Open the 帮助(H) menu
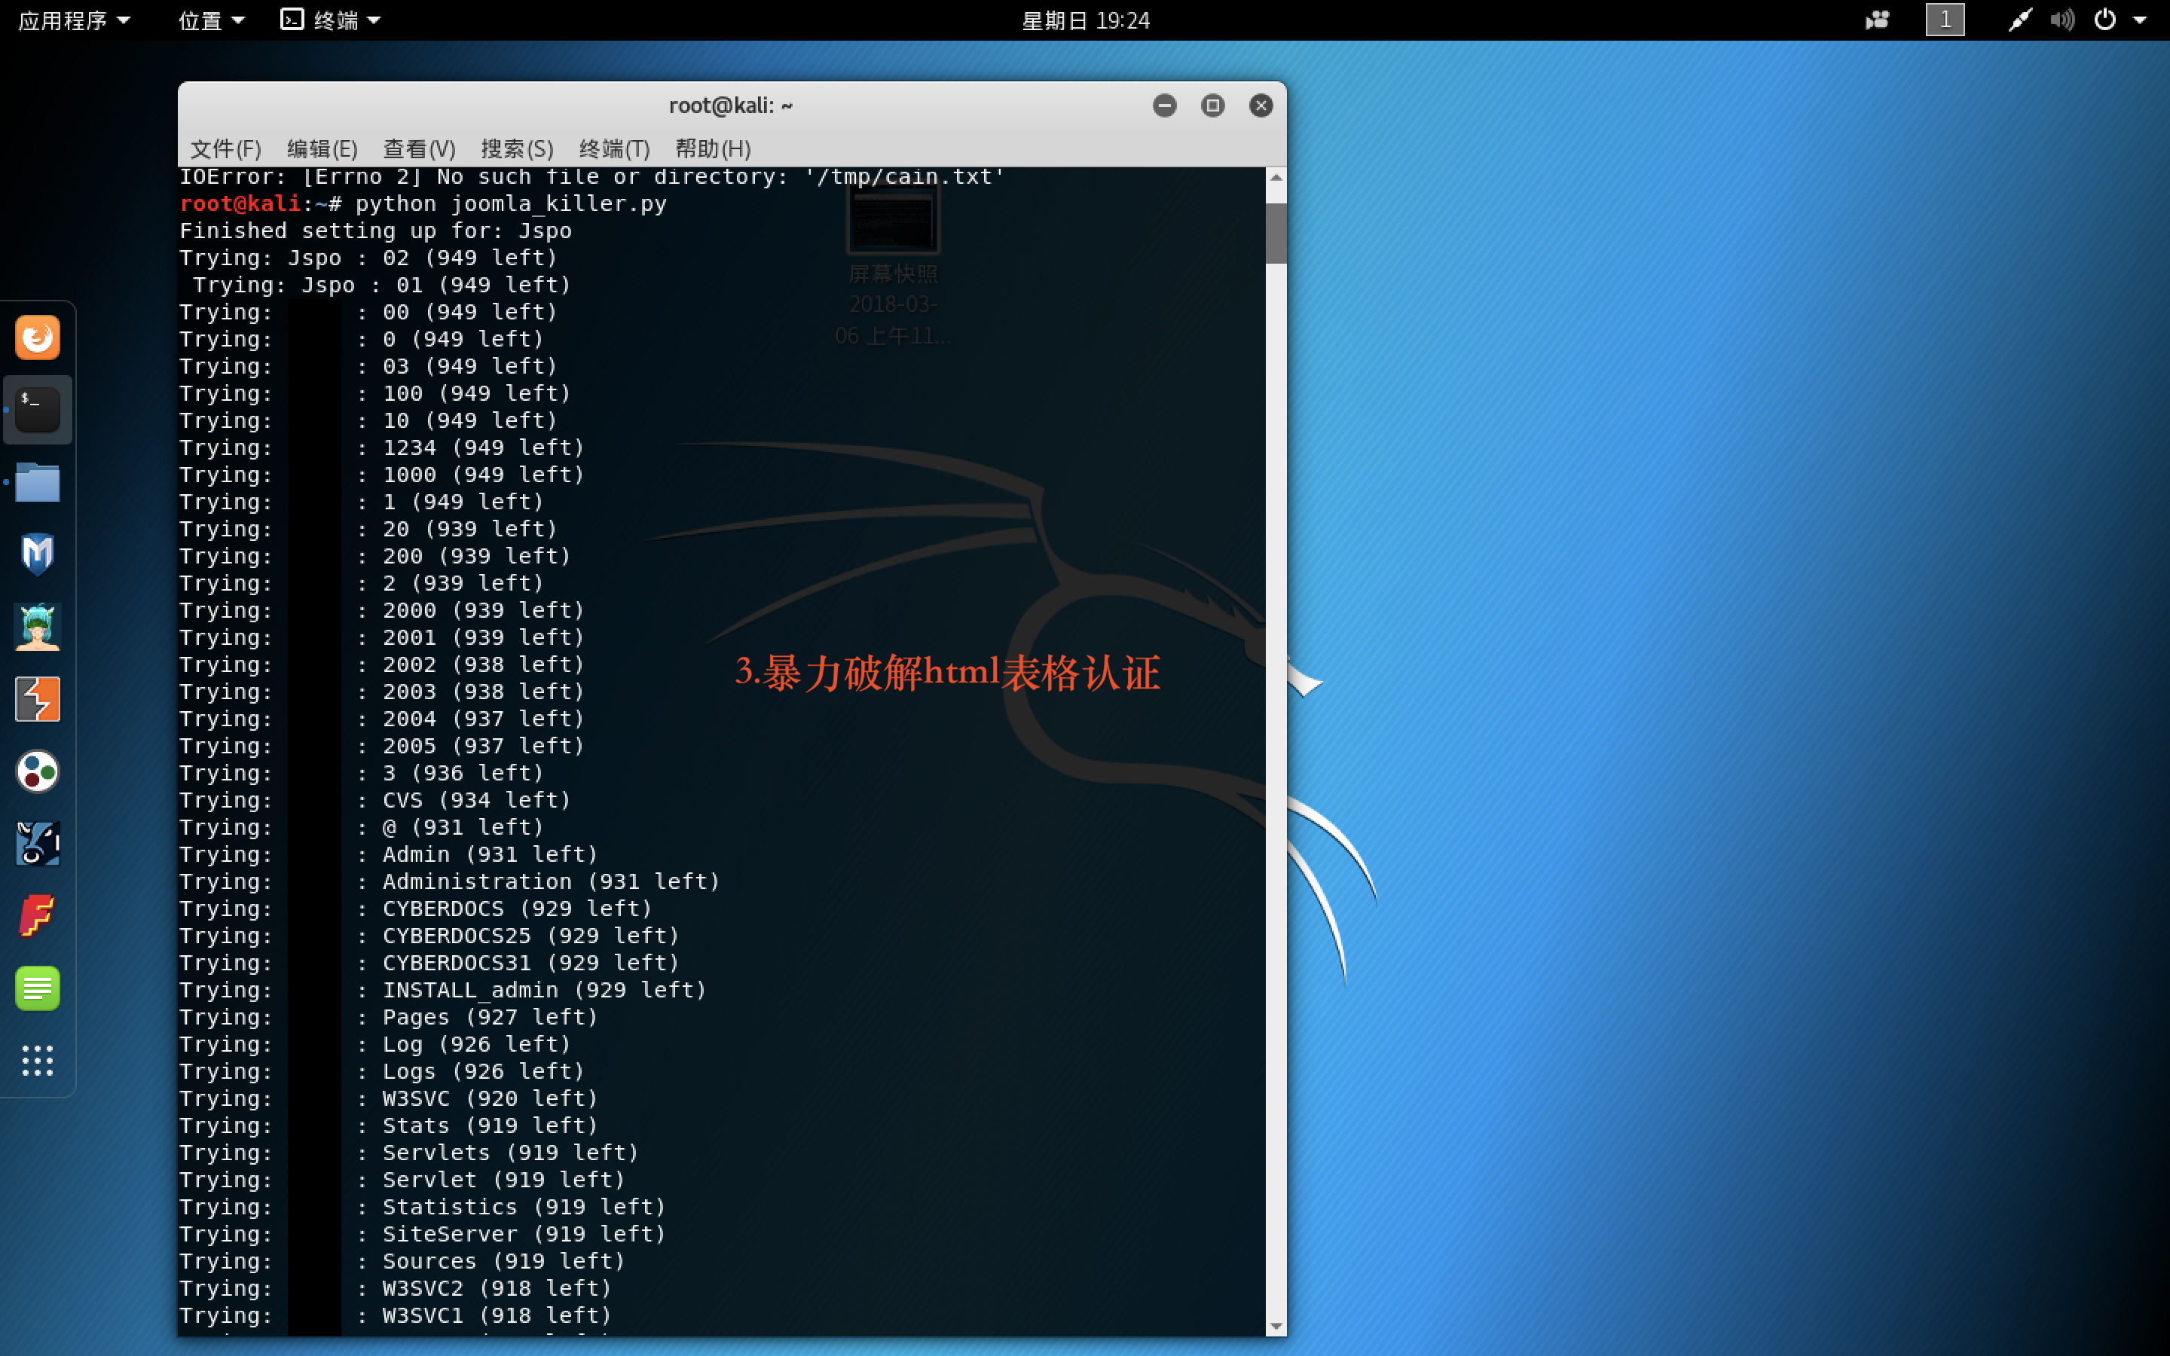Viewport: 2170px width, 1356px height. (712, 148)
